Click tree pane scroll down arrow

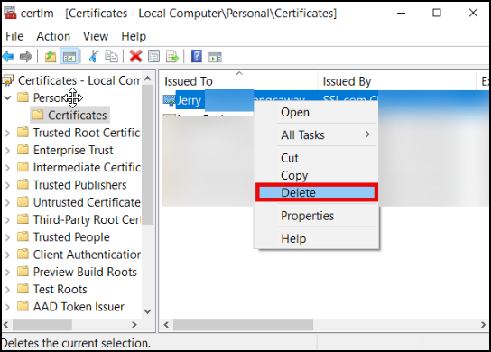(147, 311)
